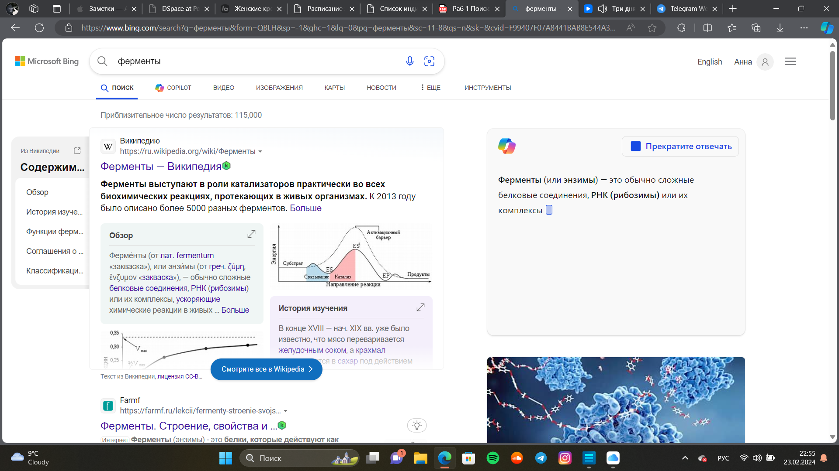Expand Обзор card with arrow icon
The width and height of the screenshot is (839, 471).
251,234
